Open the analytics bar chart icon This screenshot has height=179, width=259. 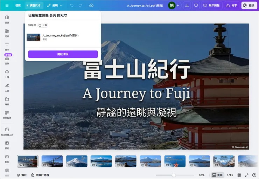tap(187, 6)
